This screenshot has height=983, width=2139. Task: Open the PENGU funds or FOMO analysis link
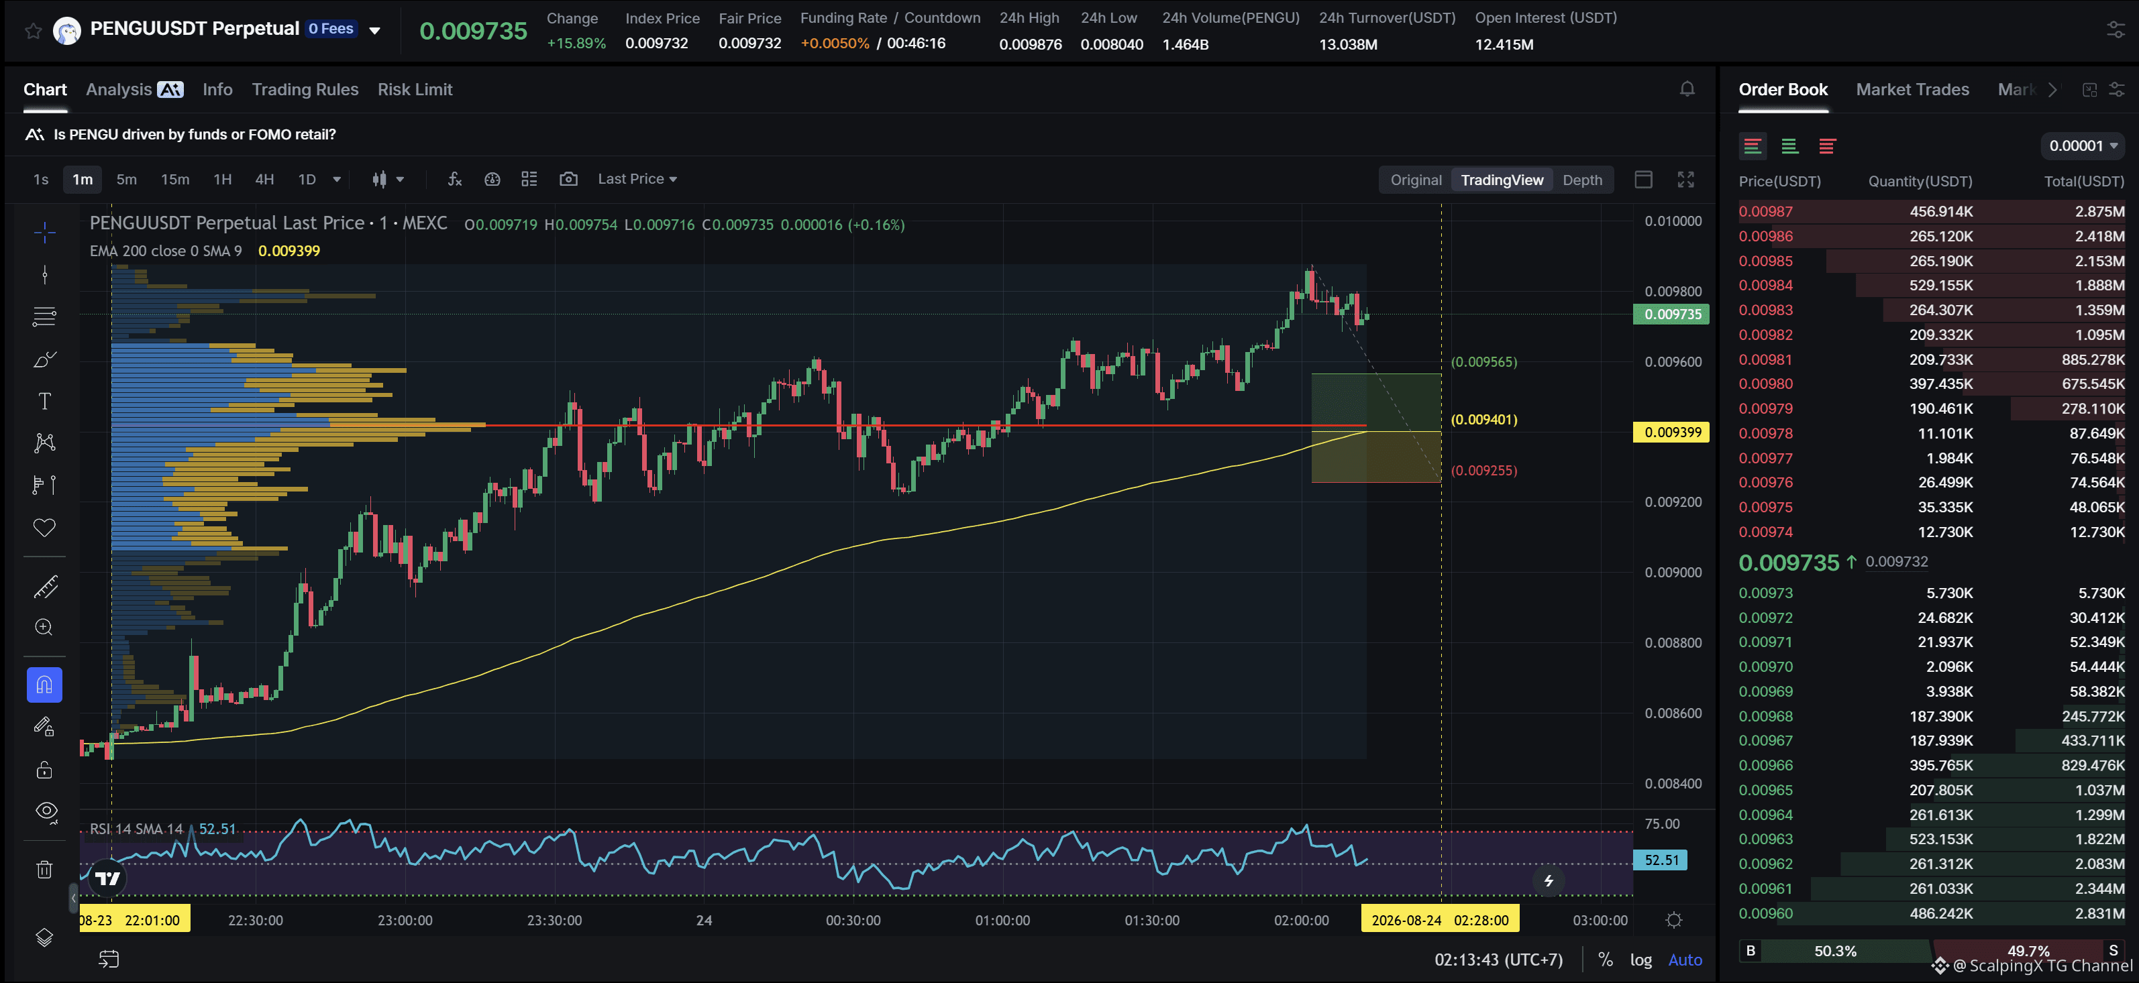(195, 134)
